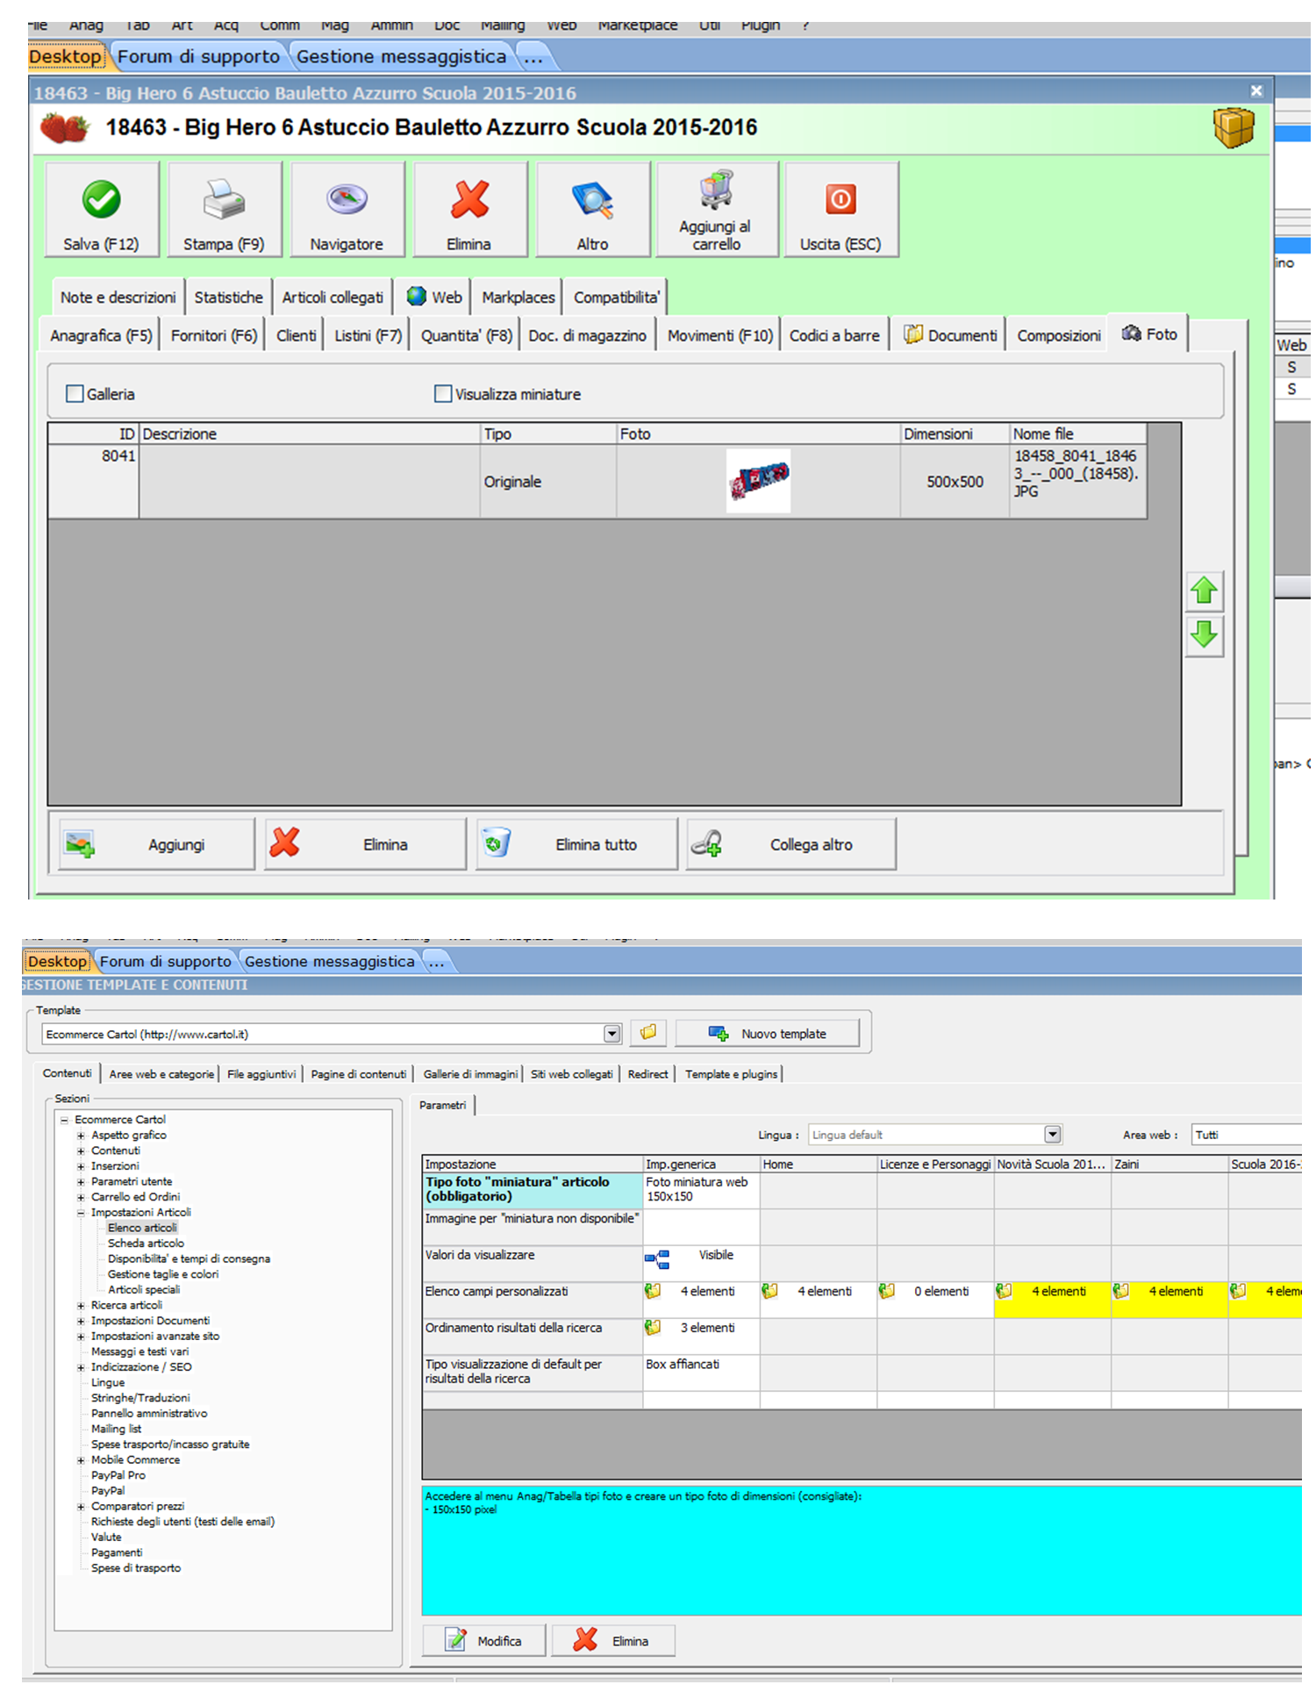This screenshot has width=1316, height=1706.
Task: Open the Altro magnifier icon
Action: pyautogui.click(x=592, y=199)
